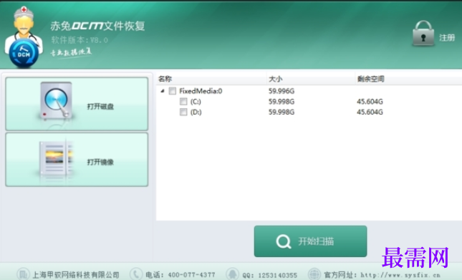Click the DCM doctor logo
Image resolution: width=462 pixels, height=280 pixels.
pyautogui.click(x=24, y=37)
